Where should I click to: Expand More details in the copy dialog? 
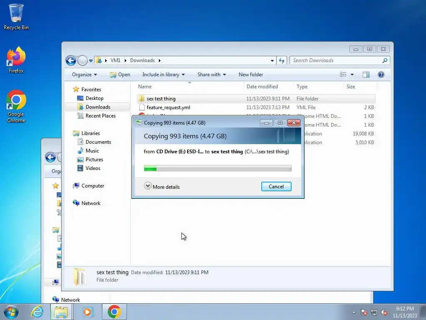point(162,187)
